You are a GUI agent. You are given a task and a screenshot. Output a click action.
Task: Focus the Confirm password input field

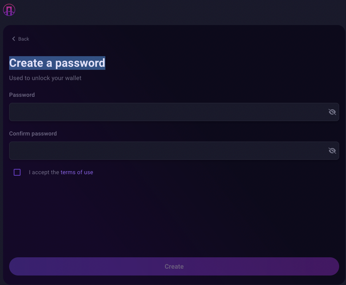pos(167,151)
